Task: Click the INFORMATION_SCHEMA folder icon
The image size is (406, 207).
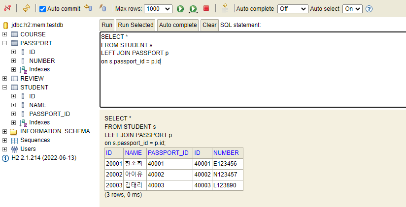Action: point(13,132)
